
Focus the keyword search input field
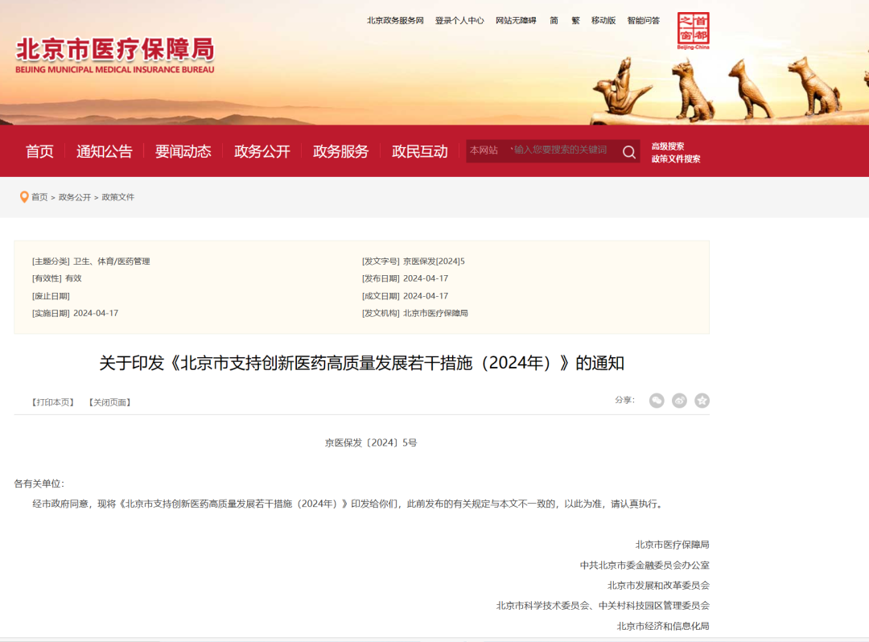click(560, 150)
